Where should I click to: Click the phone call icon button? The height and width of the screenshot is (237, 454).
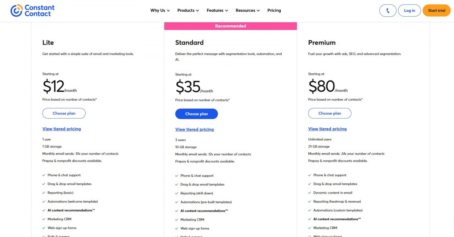coord(388,11)
